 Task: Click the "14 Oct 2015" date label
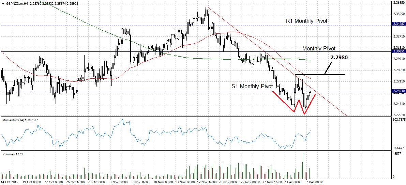(10, 182)
